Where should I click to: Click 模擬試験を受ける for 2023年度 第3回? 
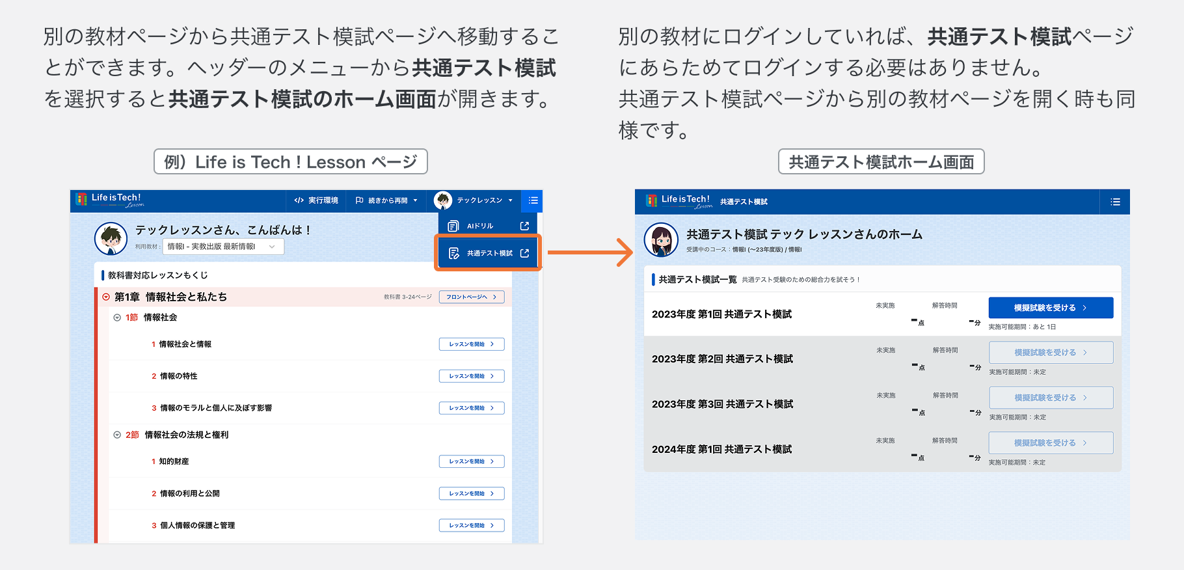pyautogui.click(x=1051, y=398)
